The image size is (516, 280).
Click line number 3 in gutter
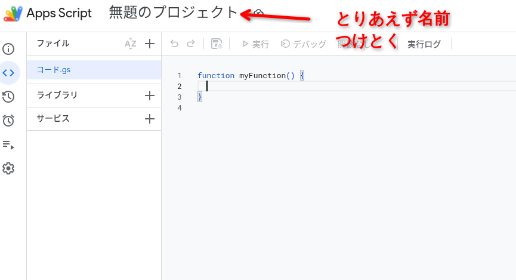[x=180, y=97]
